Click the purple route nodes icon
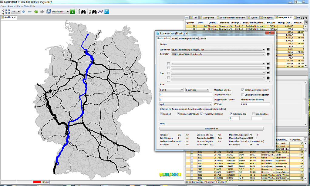The height and width of the screenshot is (186, 310). 101,11
